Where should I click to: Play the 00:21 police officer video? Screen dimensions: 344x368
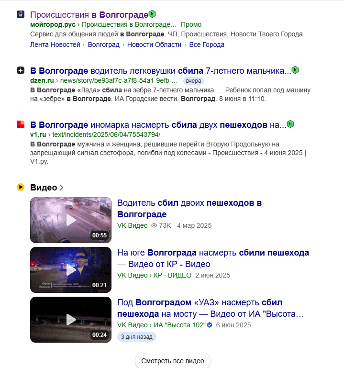[x=71, y=270]
